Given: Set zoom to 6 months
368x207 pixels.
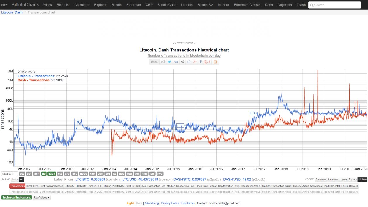Looking at the screenshot, I should click(x=333, y=180).
